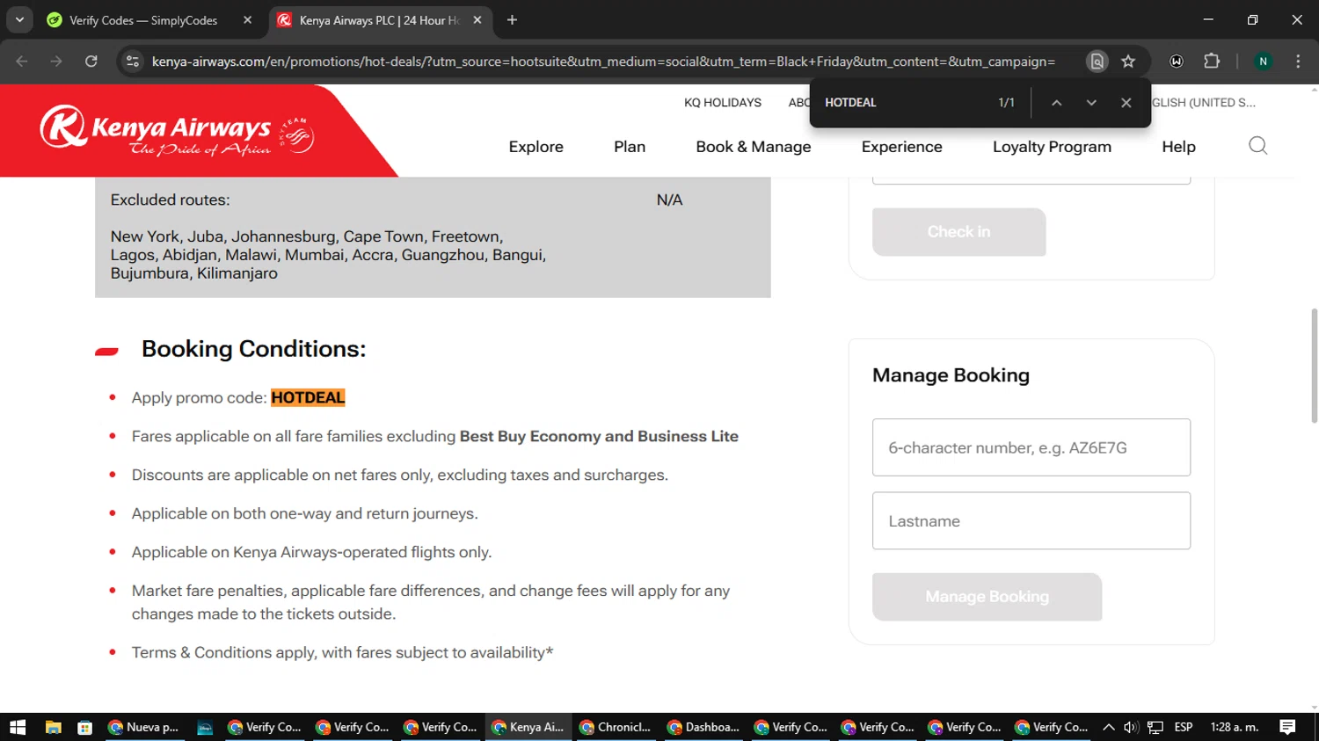Viewport: 1319px width, 741px height.
Task: Go forward using the browser forward arrow
Action: click(x=56, y=62)
